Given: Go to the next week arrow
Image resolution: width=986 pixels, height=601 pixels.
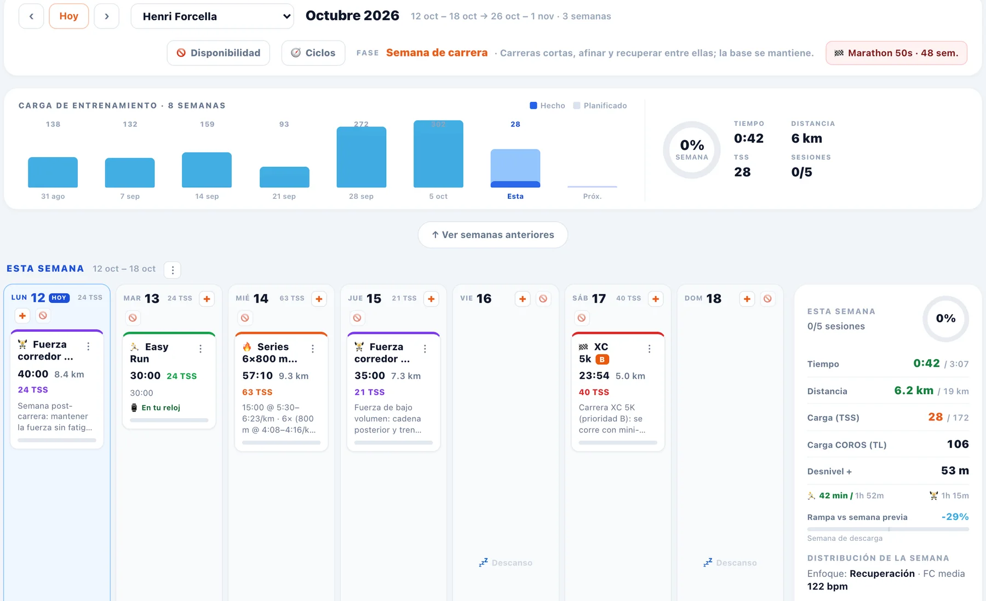Looking at the screenshot, I should pos(107,16).
